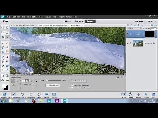Click document info arrow in status bar
Screen dimensions: 158x118
coord(39,75)
